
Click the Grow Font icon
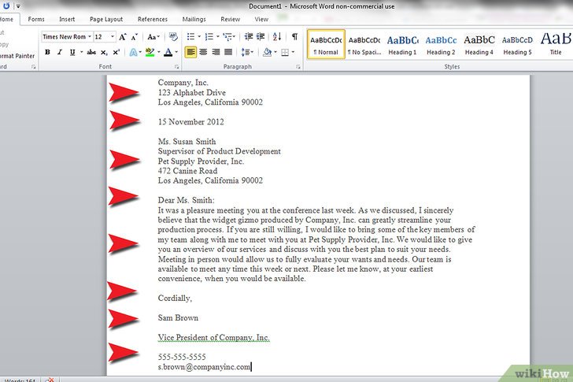pos(123,36)
